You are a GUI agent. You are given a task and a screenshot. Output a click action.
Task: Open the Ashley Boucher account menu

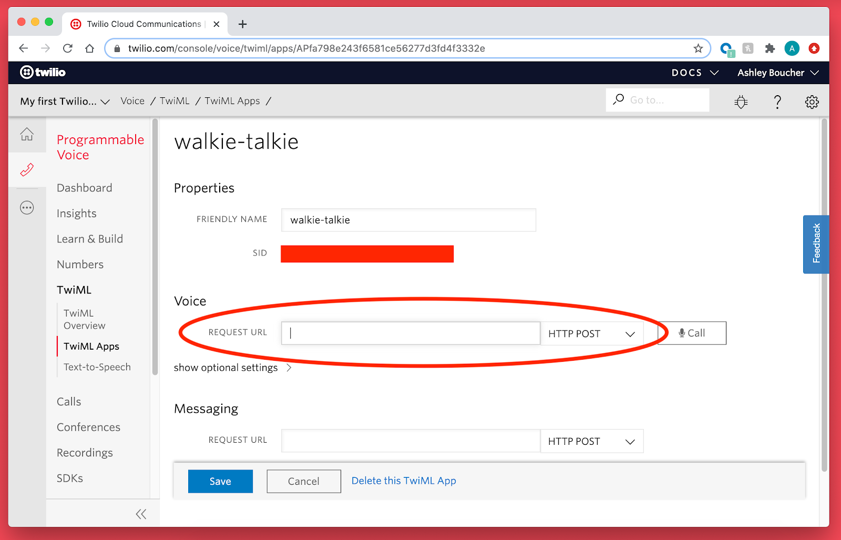(778, 73)
